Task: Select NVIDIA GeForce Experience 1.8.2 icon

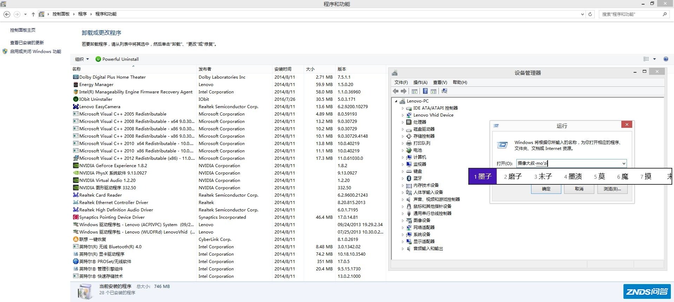Action: (75, 165)
